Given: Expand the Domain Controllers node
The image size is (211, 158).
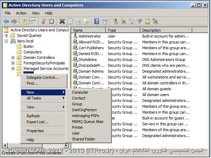Looking at the screenshot, I should click(13, 57).
